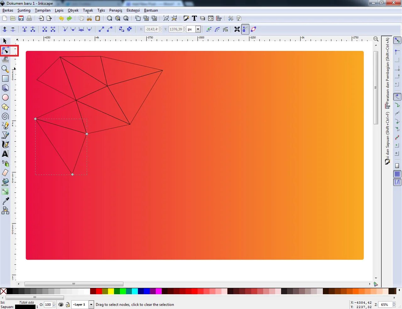Select the Connector diagram tool
Screen dimensions: 402x309
pyautogui.click(x=5, y=210)
